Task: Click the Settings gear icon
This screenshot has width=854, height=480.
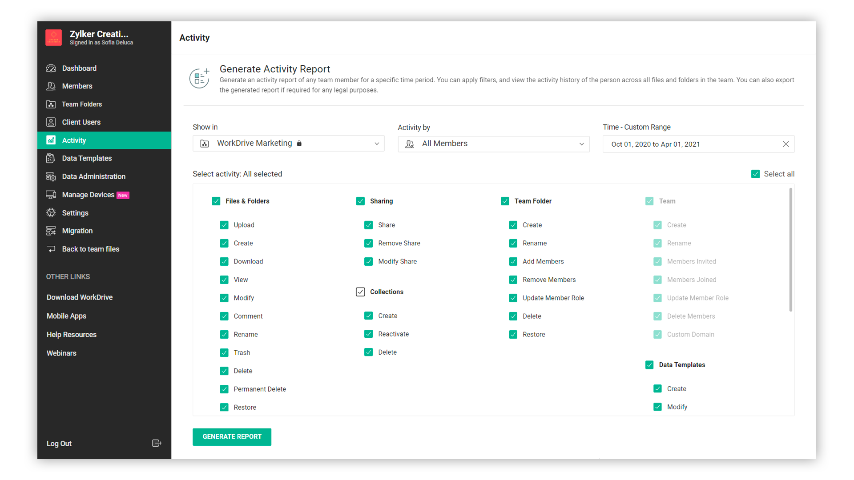Action: coord(51,213)
